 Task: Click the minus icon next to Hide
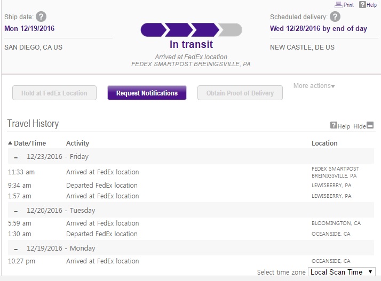[x=370, y=126]
